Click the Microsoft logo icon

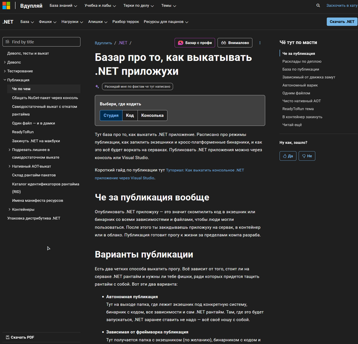point(6,6)
